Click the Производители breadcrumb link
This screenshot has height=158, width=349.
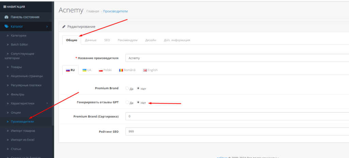click(115, 11)
